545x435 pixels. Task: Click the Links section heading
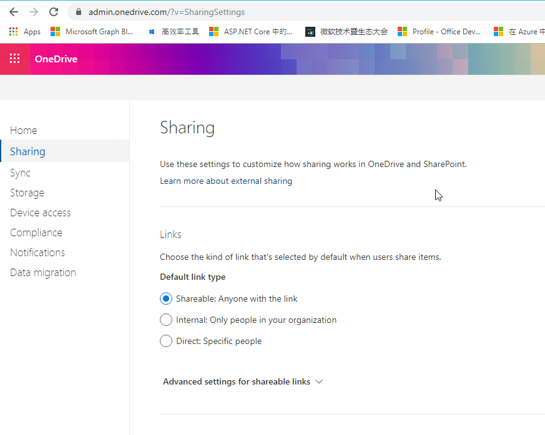pos(170,234)
